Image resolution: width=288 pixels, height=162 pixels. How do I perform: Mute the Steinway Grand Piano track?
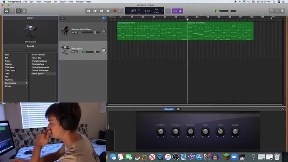tap(73, 32)
